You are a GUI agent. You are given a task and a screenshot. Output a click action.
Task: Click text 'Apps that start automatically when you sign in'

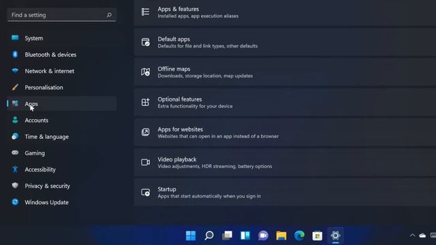(209, 196)
